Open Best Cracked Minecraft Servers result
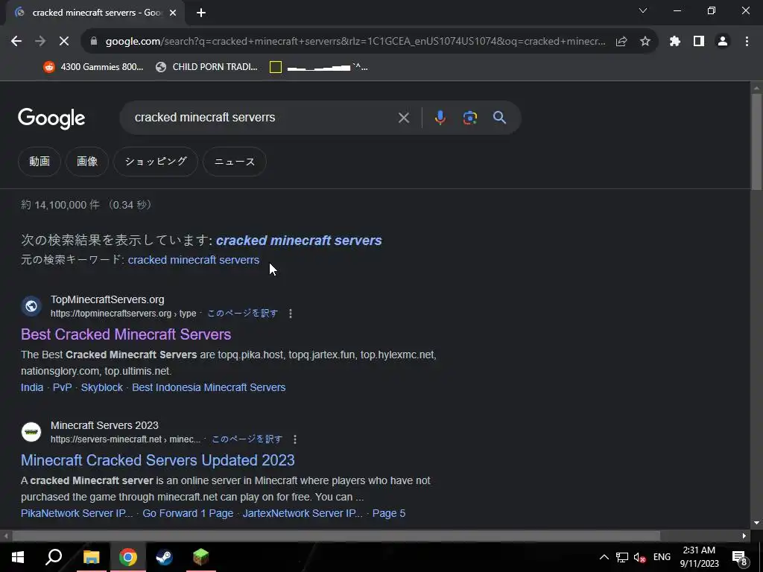This screenshot has width=763, height=572. [126, 334]
